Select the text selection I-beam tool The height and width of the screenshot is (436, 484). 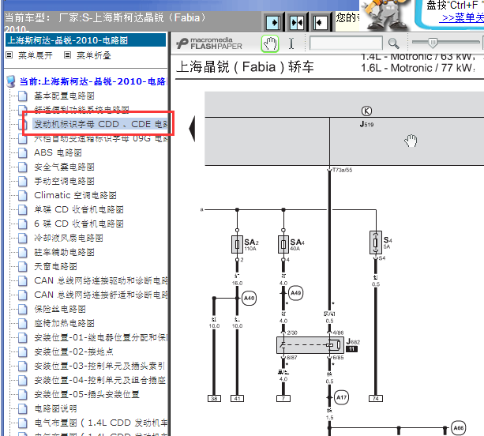291,43
